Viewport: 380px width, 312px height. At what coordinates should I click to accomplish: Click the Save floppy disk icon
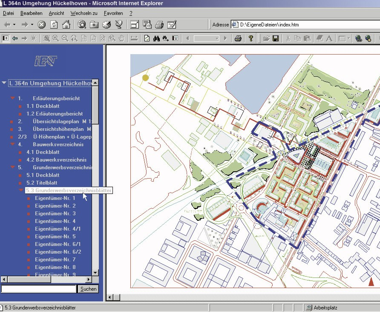(x=276, y=38)
